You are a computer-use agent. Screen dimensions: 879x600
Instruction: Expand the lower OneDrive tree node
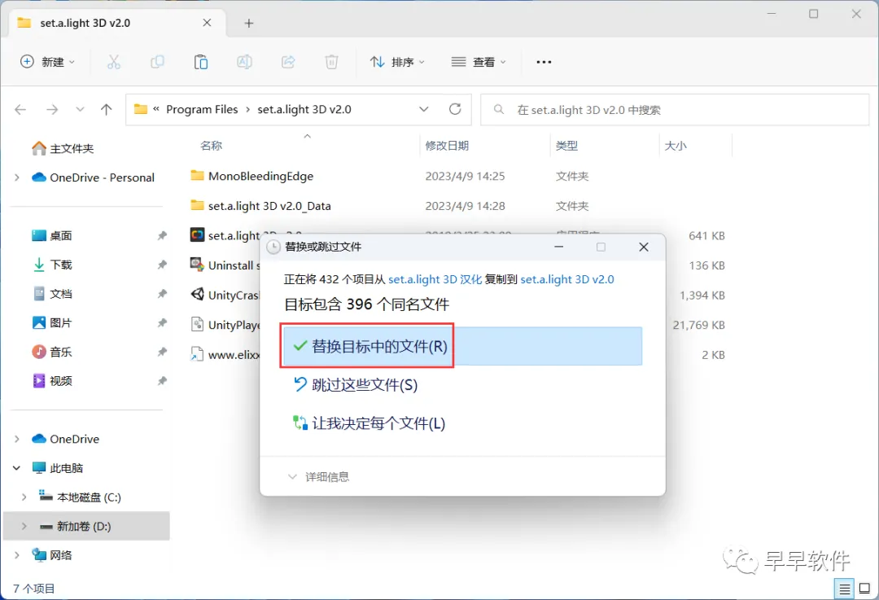point(17,439)
